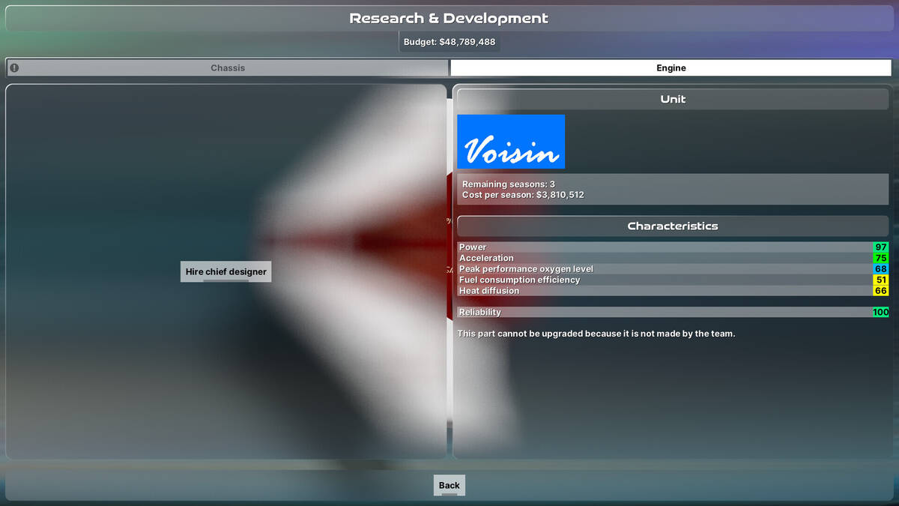
Task: Click the Heat diffusion 66 badge
Action: [880, 291]
